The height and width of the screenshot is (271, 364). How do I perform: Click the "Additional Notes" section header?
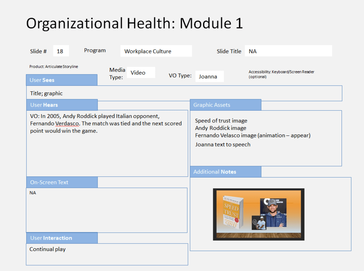225,172
